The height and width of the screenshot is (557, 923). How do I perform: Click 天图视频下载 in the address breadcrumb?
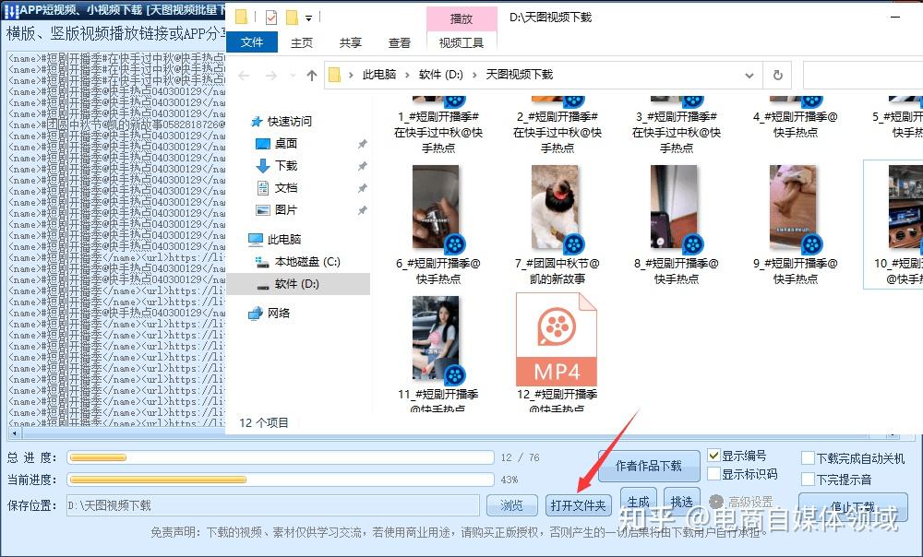coord(519,75)
